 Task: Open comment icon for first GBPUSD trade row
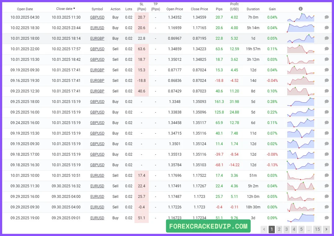[327, 17]
